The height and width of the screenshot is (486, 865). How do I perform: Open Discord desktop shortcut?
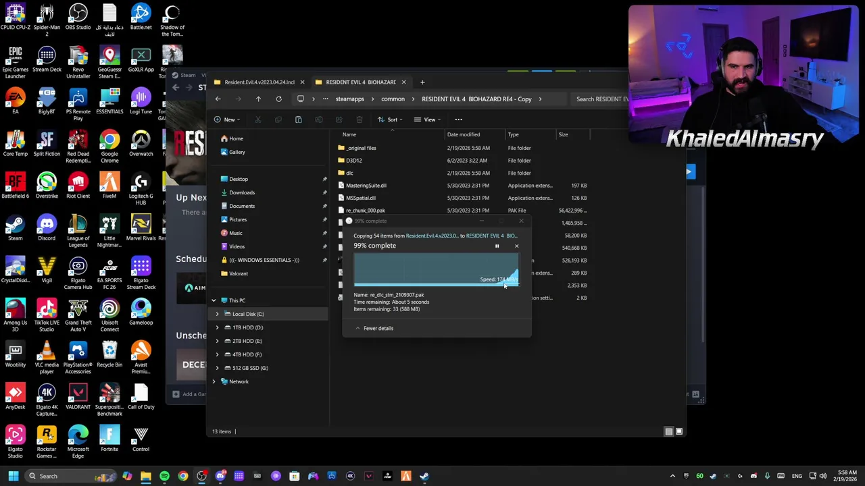[x=47, y=227]
